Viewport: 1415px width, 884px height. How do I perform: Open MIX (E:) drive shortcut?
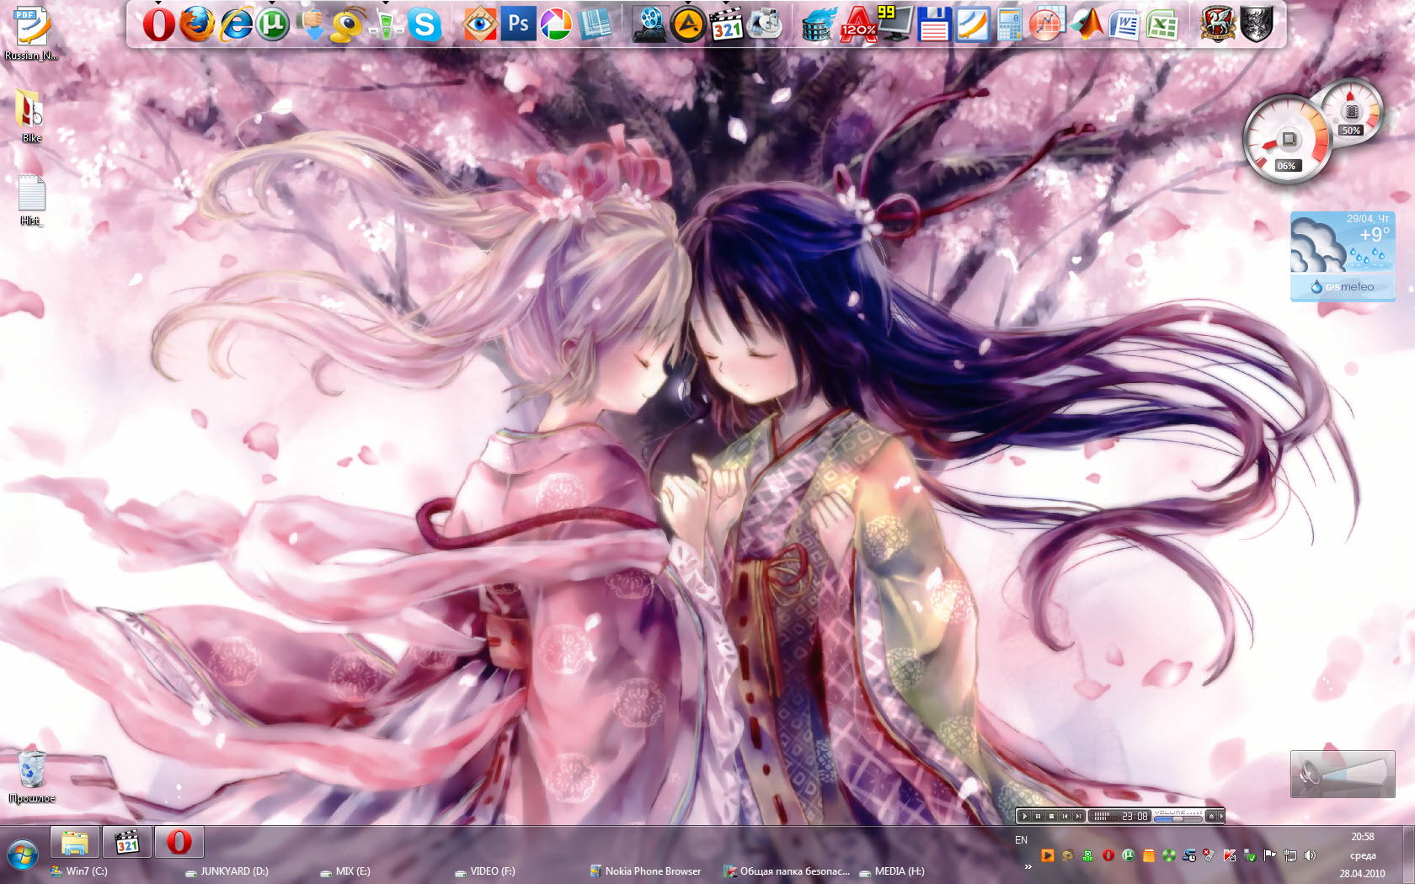pos(345,871)
